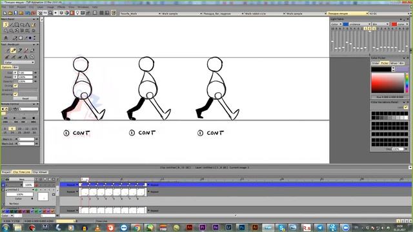This screenshot has width=413, height=232.
Task: Select the straight line tool in Main Panel
Action: [12, 24]
